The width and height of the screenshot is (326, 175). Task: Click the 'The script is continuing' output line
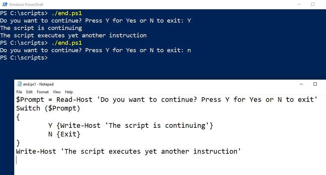coord(41,28)
